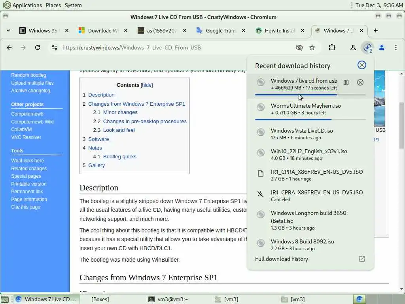
Task: Open Windows Vista LiveCD.iso download entry
Action: point(310,134)
